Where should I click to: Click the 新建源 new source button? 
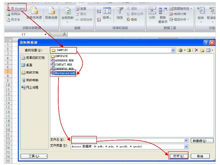pyautogui.click(x=202, y=141)
